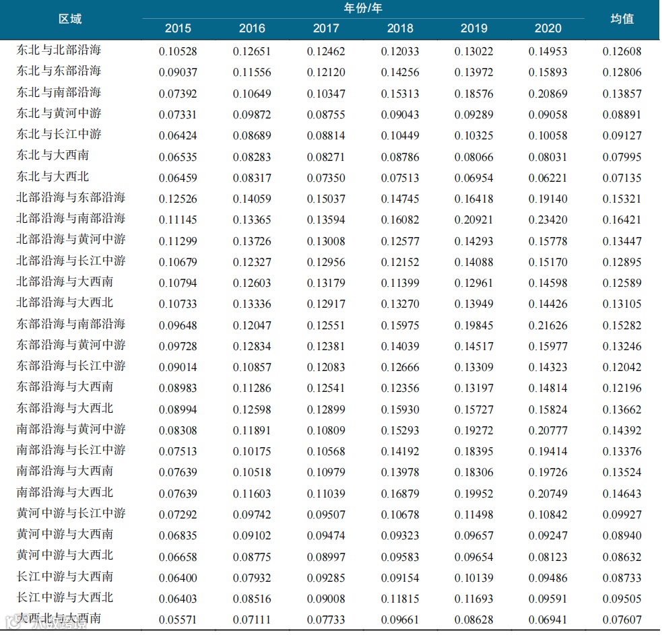The height and width of the screenshot is (635, 662).
Task: Select row label 北部沿海与长江中游
Action: click(x=71, y=261)
